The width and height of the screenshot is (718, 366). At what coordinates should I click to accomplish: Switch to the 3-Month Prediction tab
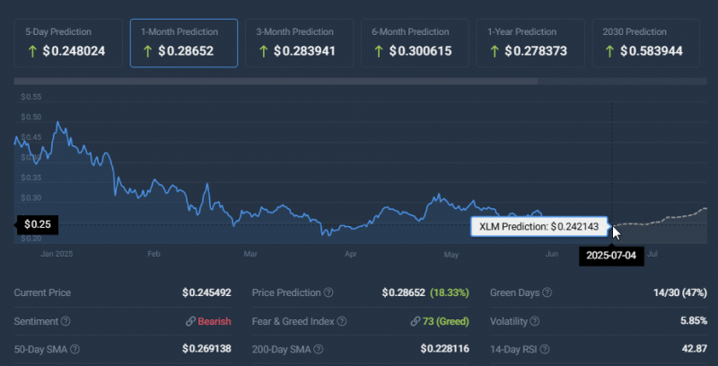click(299, 42)
